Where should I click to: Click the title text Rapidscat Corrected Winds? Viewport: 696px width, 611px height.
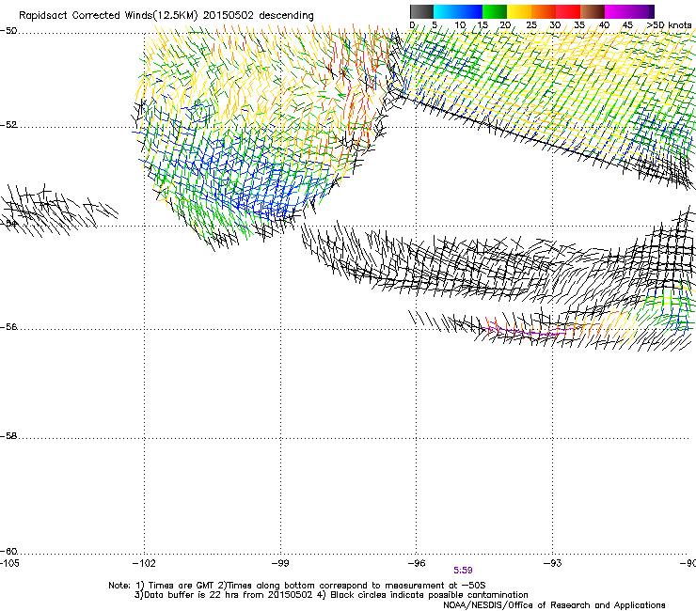click(x=87, y=16)
